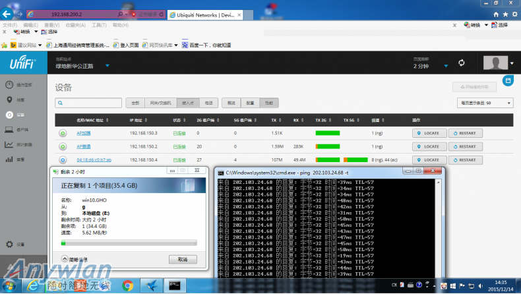This screenshot has height=294, width=521.
Task: Open the IE home icon
Action: [x=496, y=15]
